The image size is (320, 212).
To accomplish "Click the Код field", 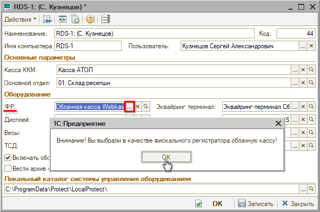I will (296, 34).
